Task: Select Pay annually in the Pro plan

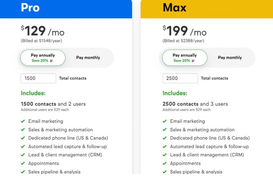Action: pos(43,57)
